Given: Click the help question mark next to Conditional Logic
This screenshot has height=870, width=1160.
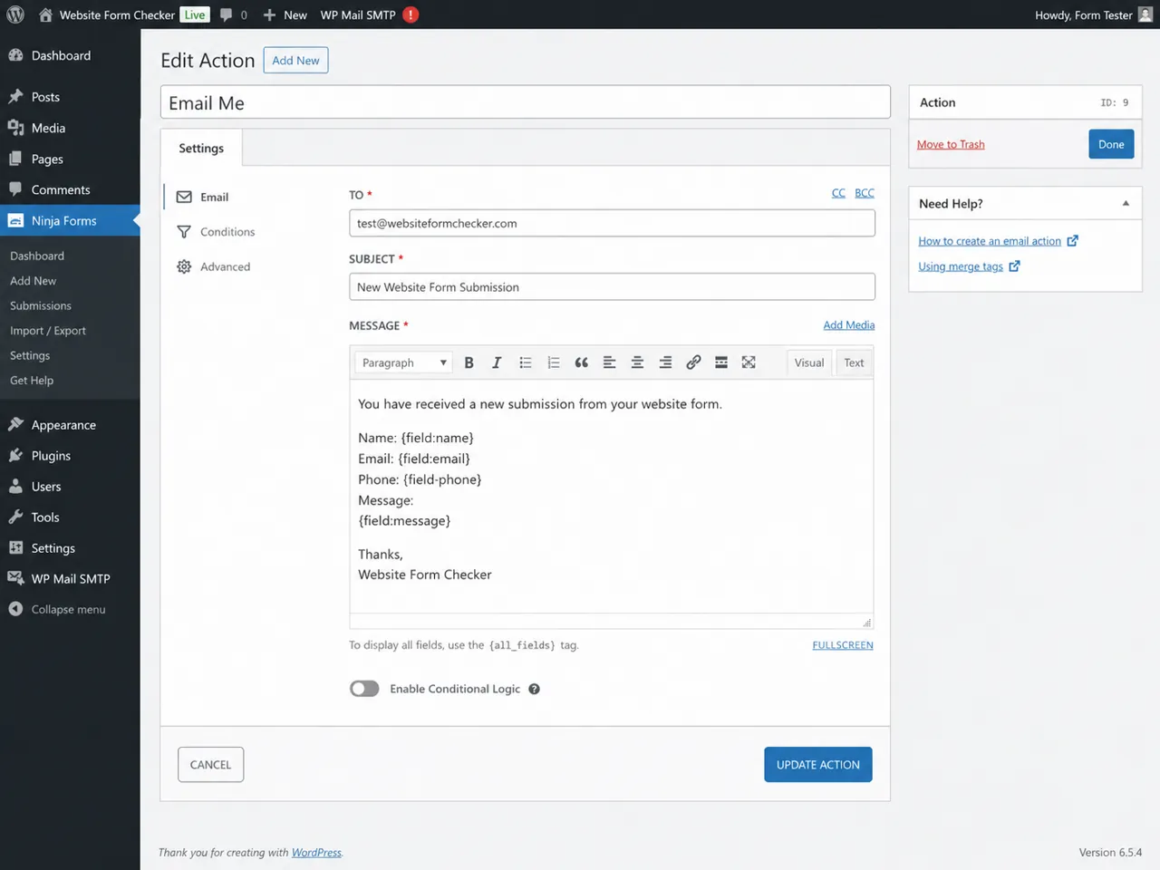Looking at the screenshot, I should (535, 689).
